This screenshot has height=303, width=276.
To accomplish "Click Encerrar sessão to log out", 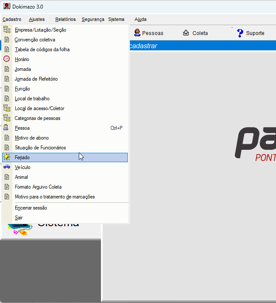I will [x=31, y=208].
